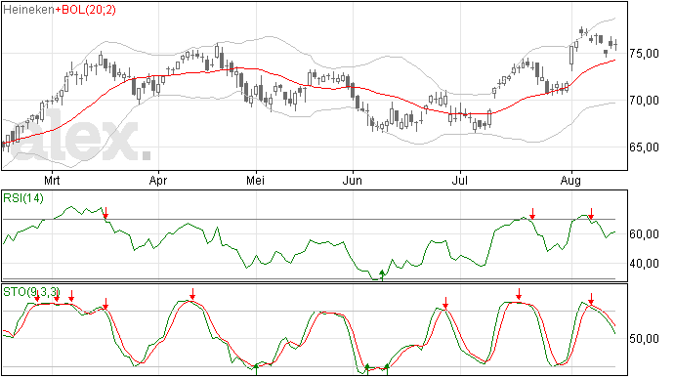Select the Jun month label
Viewport: 674px width, 378px height.
click(352, 180)
